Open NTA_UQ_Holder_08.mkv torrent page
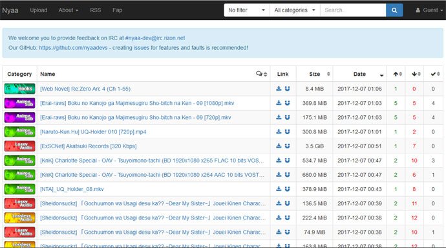 pyautogui.click(x=72, y=189)
